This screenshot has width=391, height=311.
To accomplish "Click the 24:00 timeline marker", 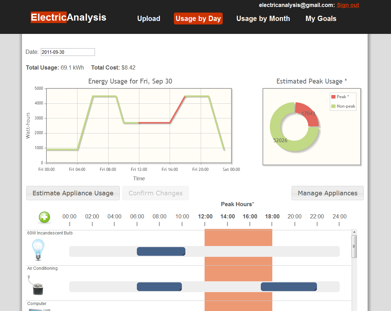I will click(339, 216).
